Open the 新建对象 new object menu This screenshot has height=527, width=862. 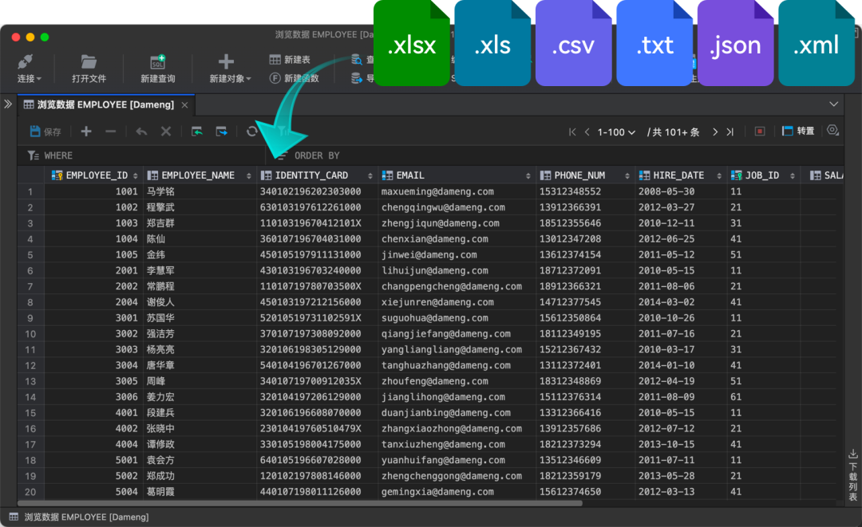[230, 68]
